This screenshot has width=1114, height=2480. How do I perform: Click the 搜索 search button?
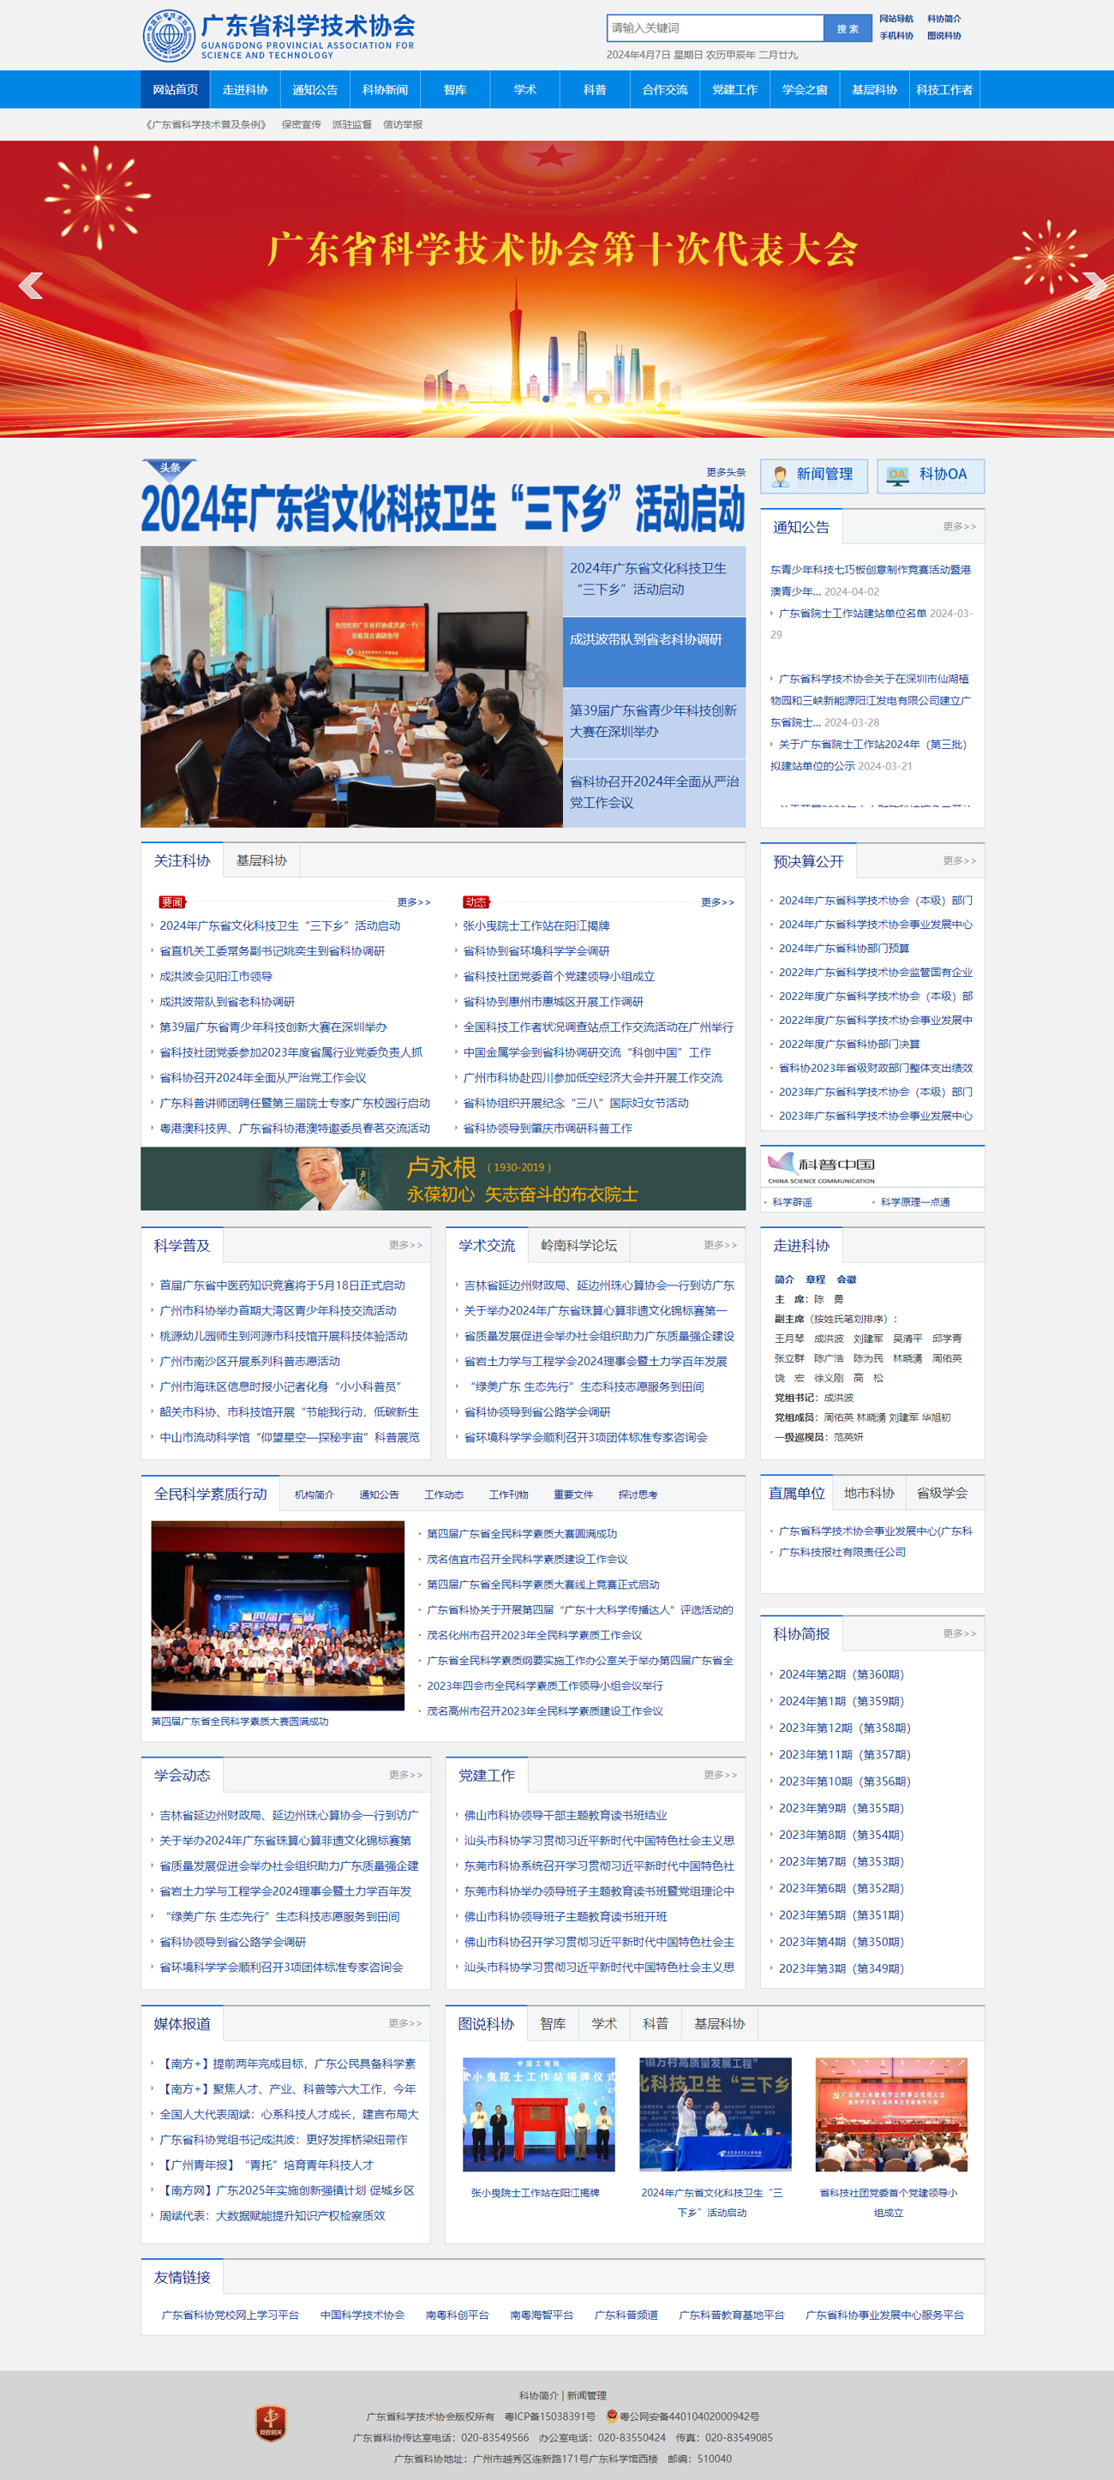847,29
